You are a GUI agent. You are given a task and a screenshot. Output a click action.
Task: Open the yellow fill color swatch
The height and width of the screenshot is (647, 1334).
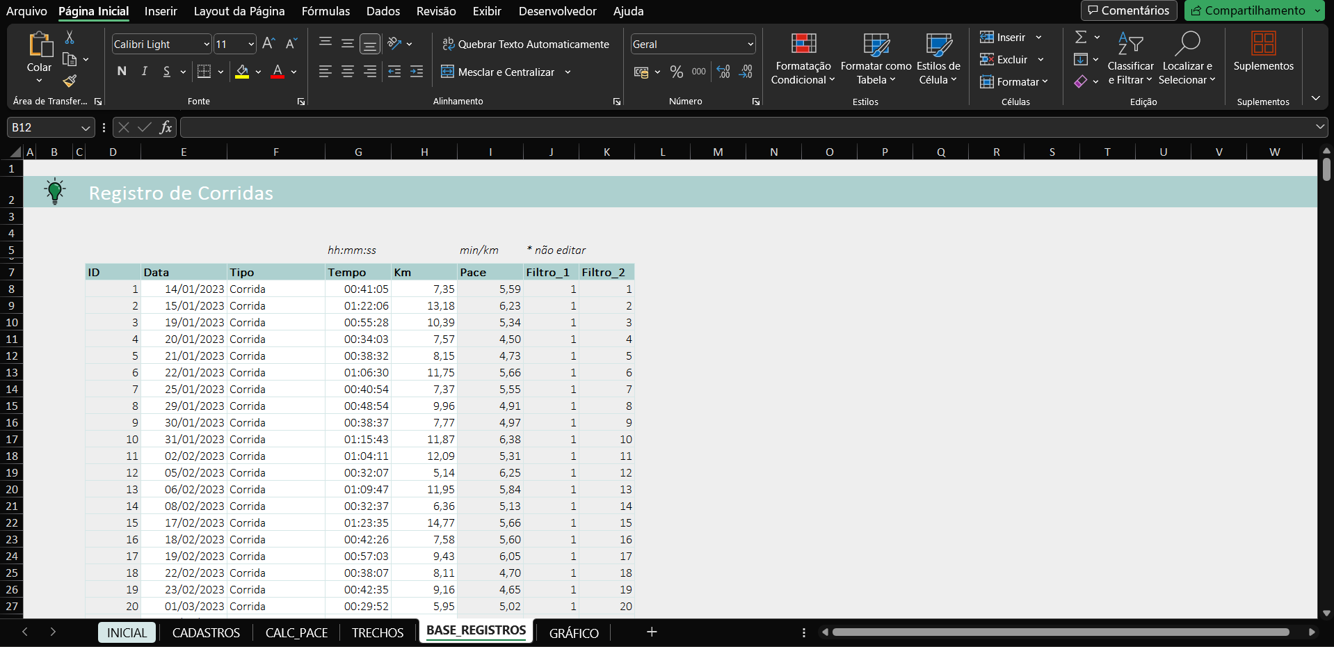pyautogui.click(x=243, y=72)
